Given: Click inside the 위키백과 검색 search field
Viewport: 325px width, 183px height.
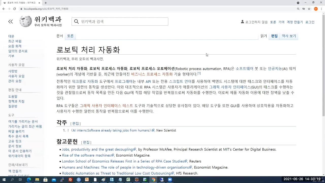Looking at the screenshot, I should click(x=120, y=21).
